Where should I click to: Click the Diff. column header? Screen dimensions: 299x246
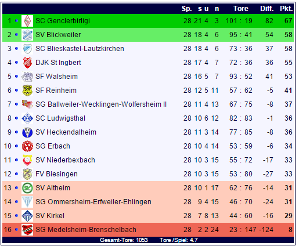tap(267, 9)
